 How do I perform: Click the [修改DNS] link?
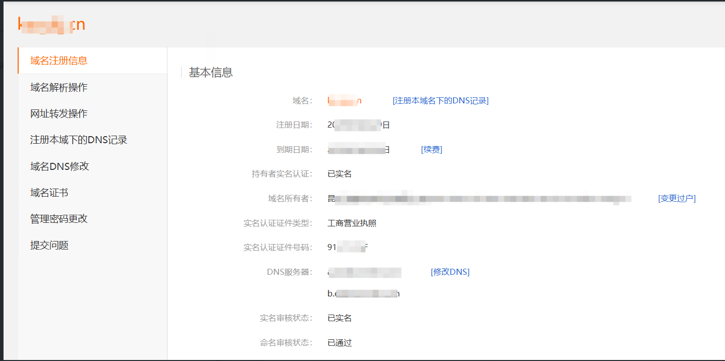coord(450,272)
